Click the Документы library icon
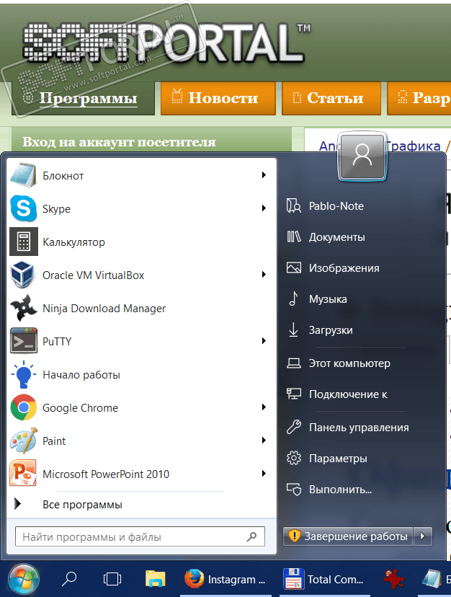Screen dimensions: 451x597 293,236
